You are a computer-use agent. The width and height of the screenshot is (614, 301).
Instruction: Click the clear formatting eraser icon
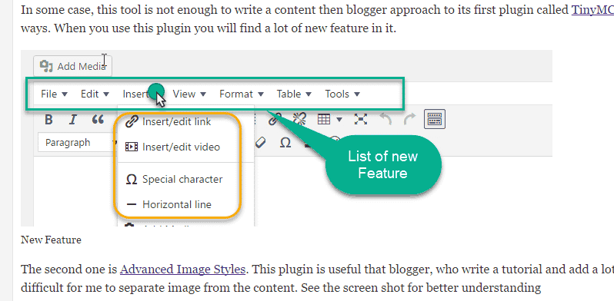[x=260, y=143]
